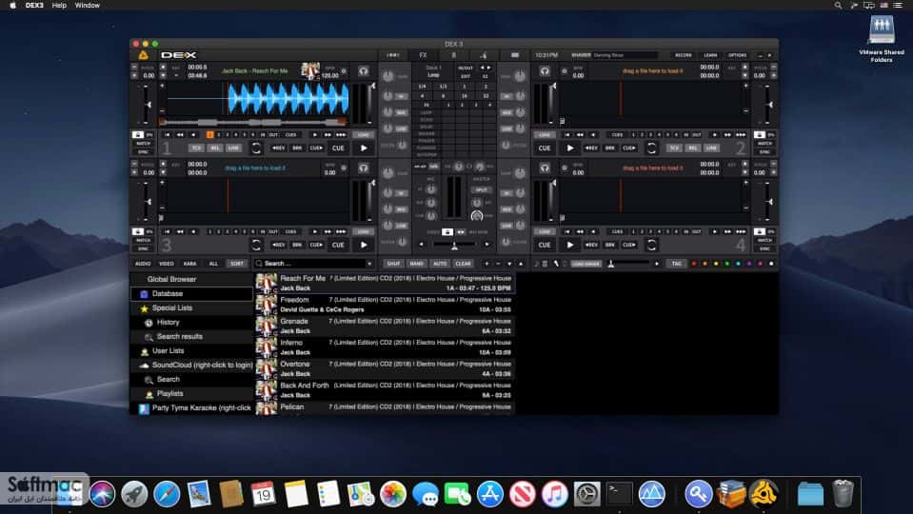913x514 pixels.
Task: Click deck 1 hot cue 1 orange button
Action: click(x=210, y=134)
